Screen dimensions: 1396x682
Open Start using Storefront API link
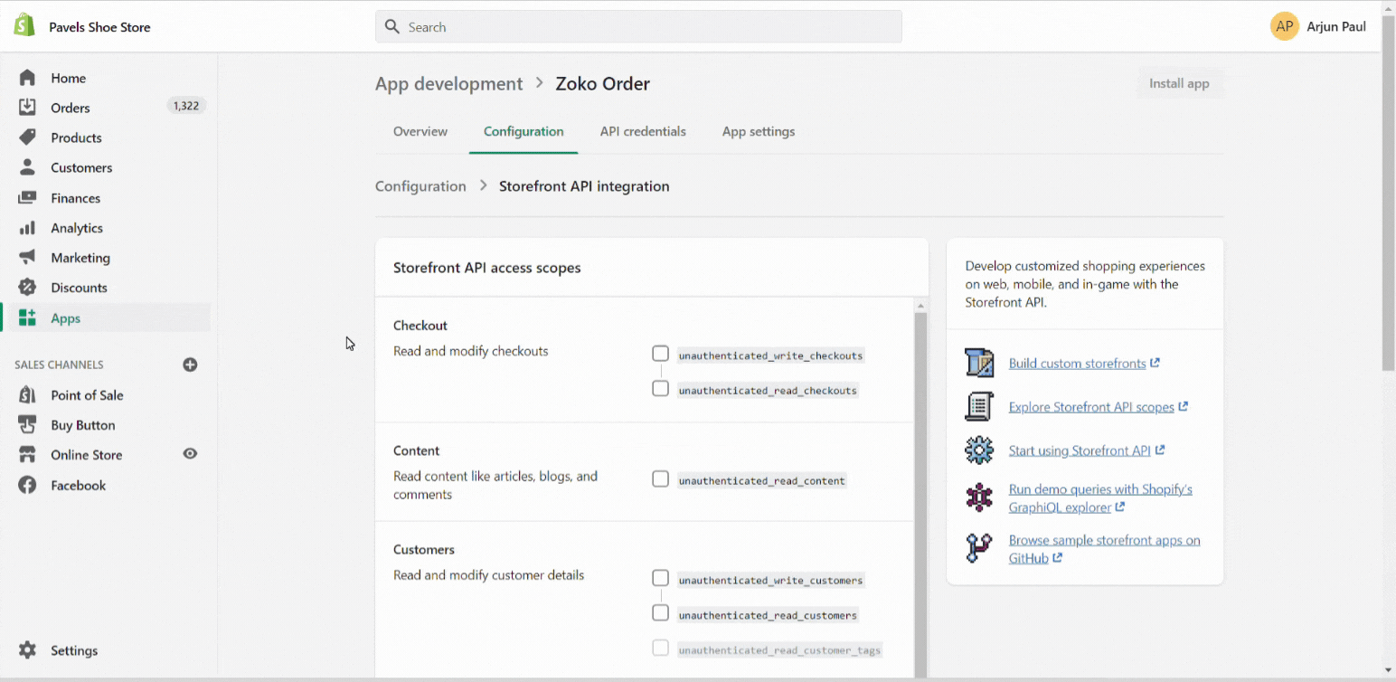click(x=1087, y=450)
